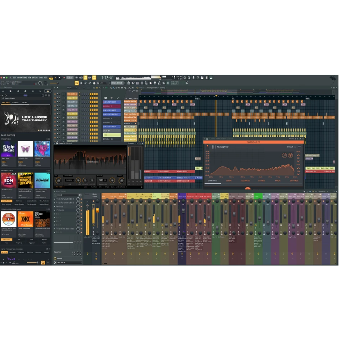This screenshot has height=339, width=339.
Task: Click the tempo value display
Action: coord(70,77)
